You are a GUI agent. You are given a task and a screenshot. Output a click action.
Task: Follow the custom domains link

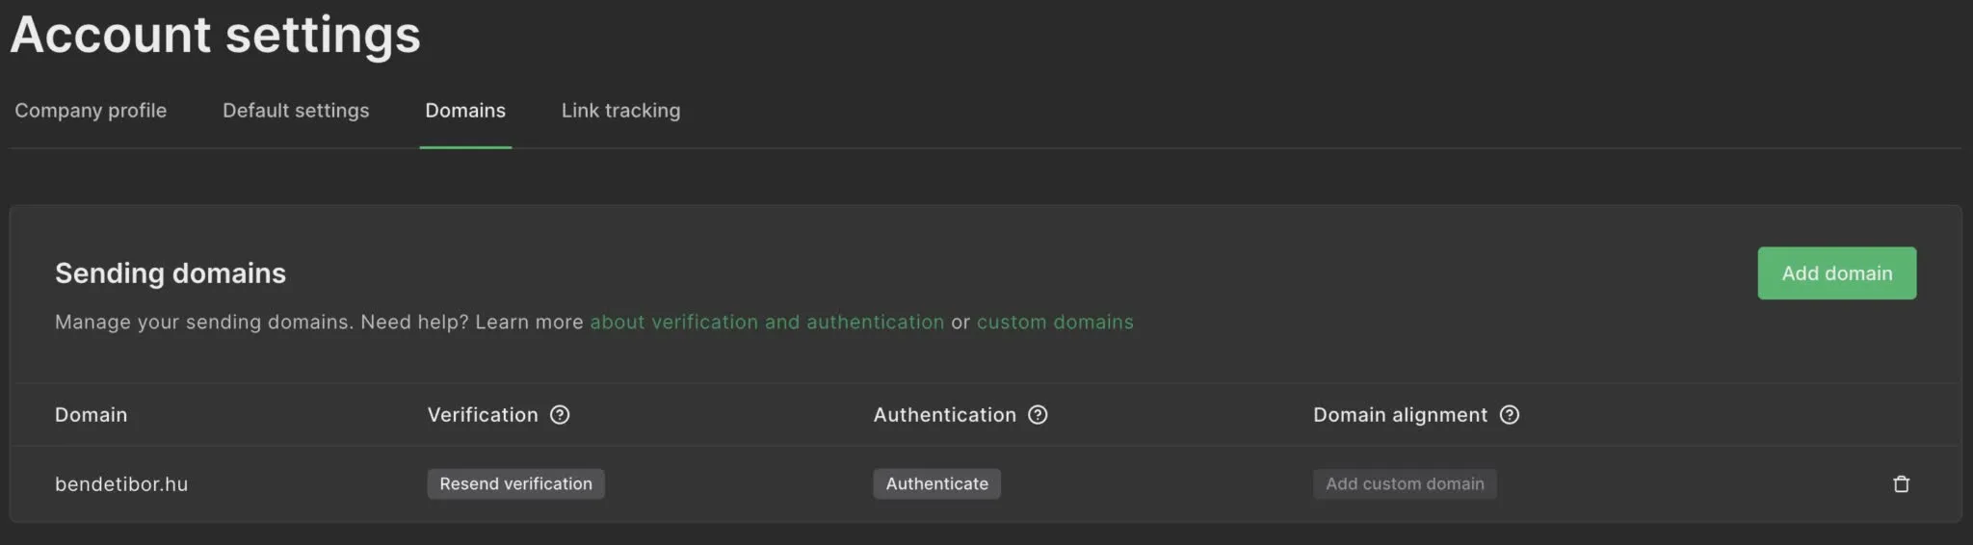(x=1055, y=323)
